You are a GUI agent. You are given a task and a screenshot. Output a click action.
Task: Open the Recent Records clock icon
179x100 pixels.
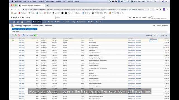point(14,22)
